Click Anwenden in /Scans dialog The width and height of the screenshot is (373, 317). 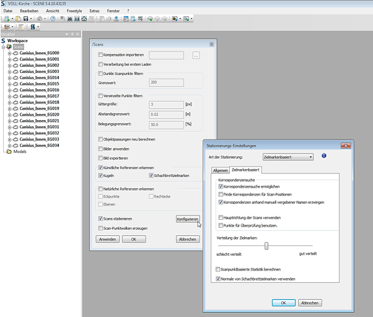click(x=108, y=239)
